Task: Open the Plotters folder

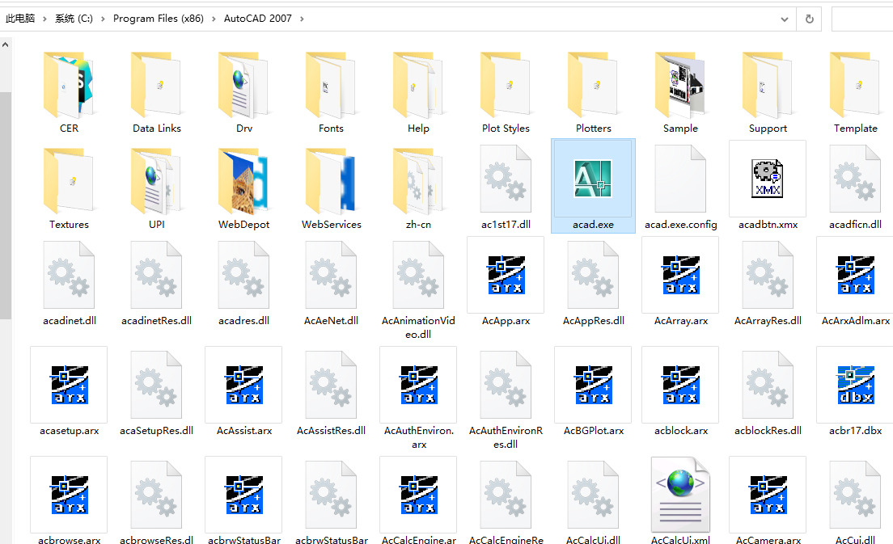Action: (x=594, y=86)
